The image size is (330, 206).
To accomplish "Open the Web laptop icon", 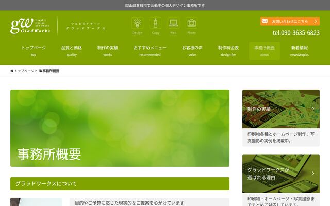I will pyautogui.click(x=173, y=23).
